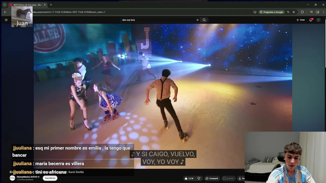Open the tab search dropdown arrow

tap(5, 5)
